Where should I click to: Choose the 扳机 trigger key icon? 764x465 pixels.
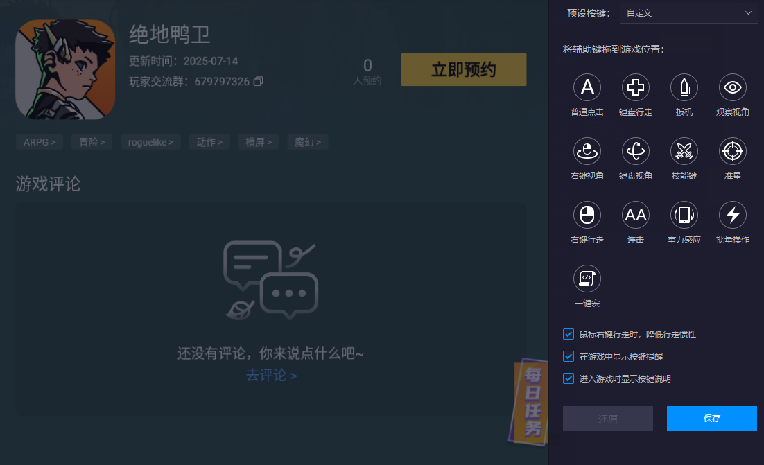684,88
